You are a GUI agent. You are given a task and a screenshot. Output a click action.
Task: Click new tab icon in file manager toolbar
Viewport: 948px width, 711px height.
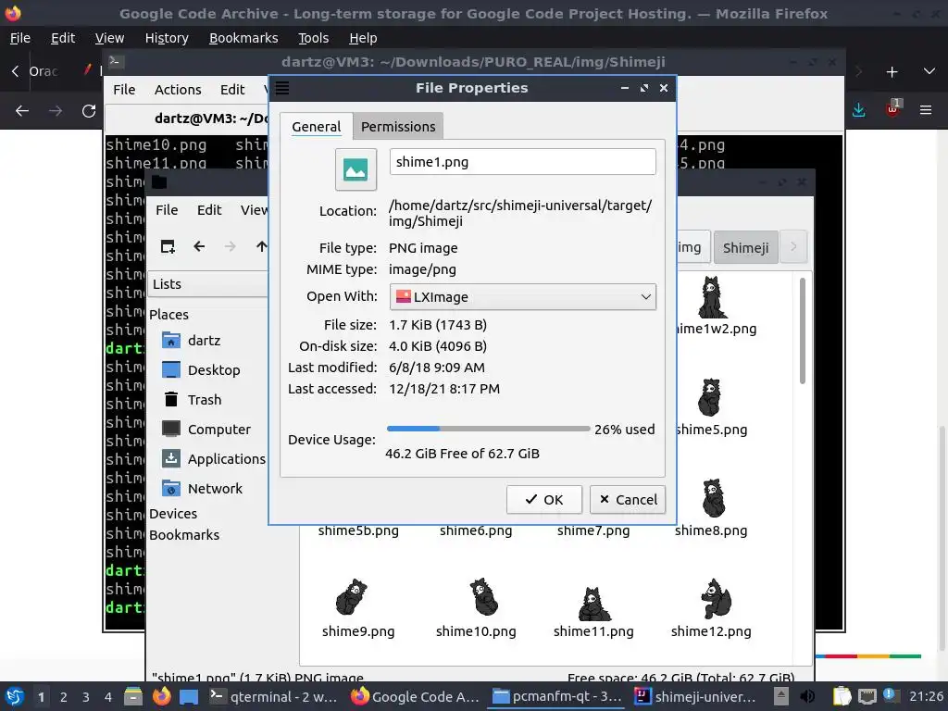coord(168,246)
